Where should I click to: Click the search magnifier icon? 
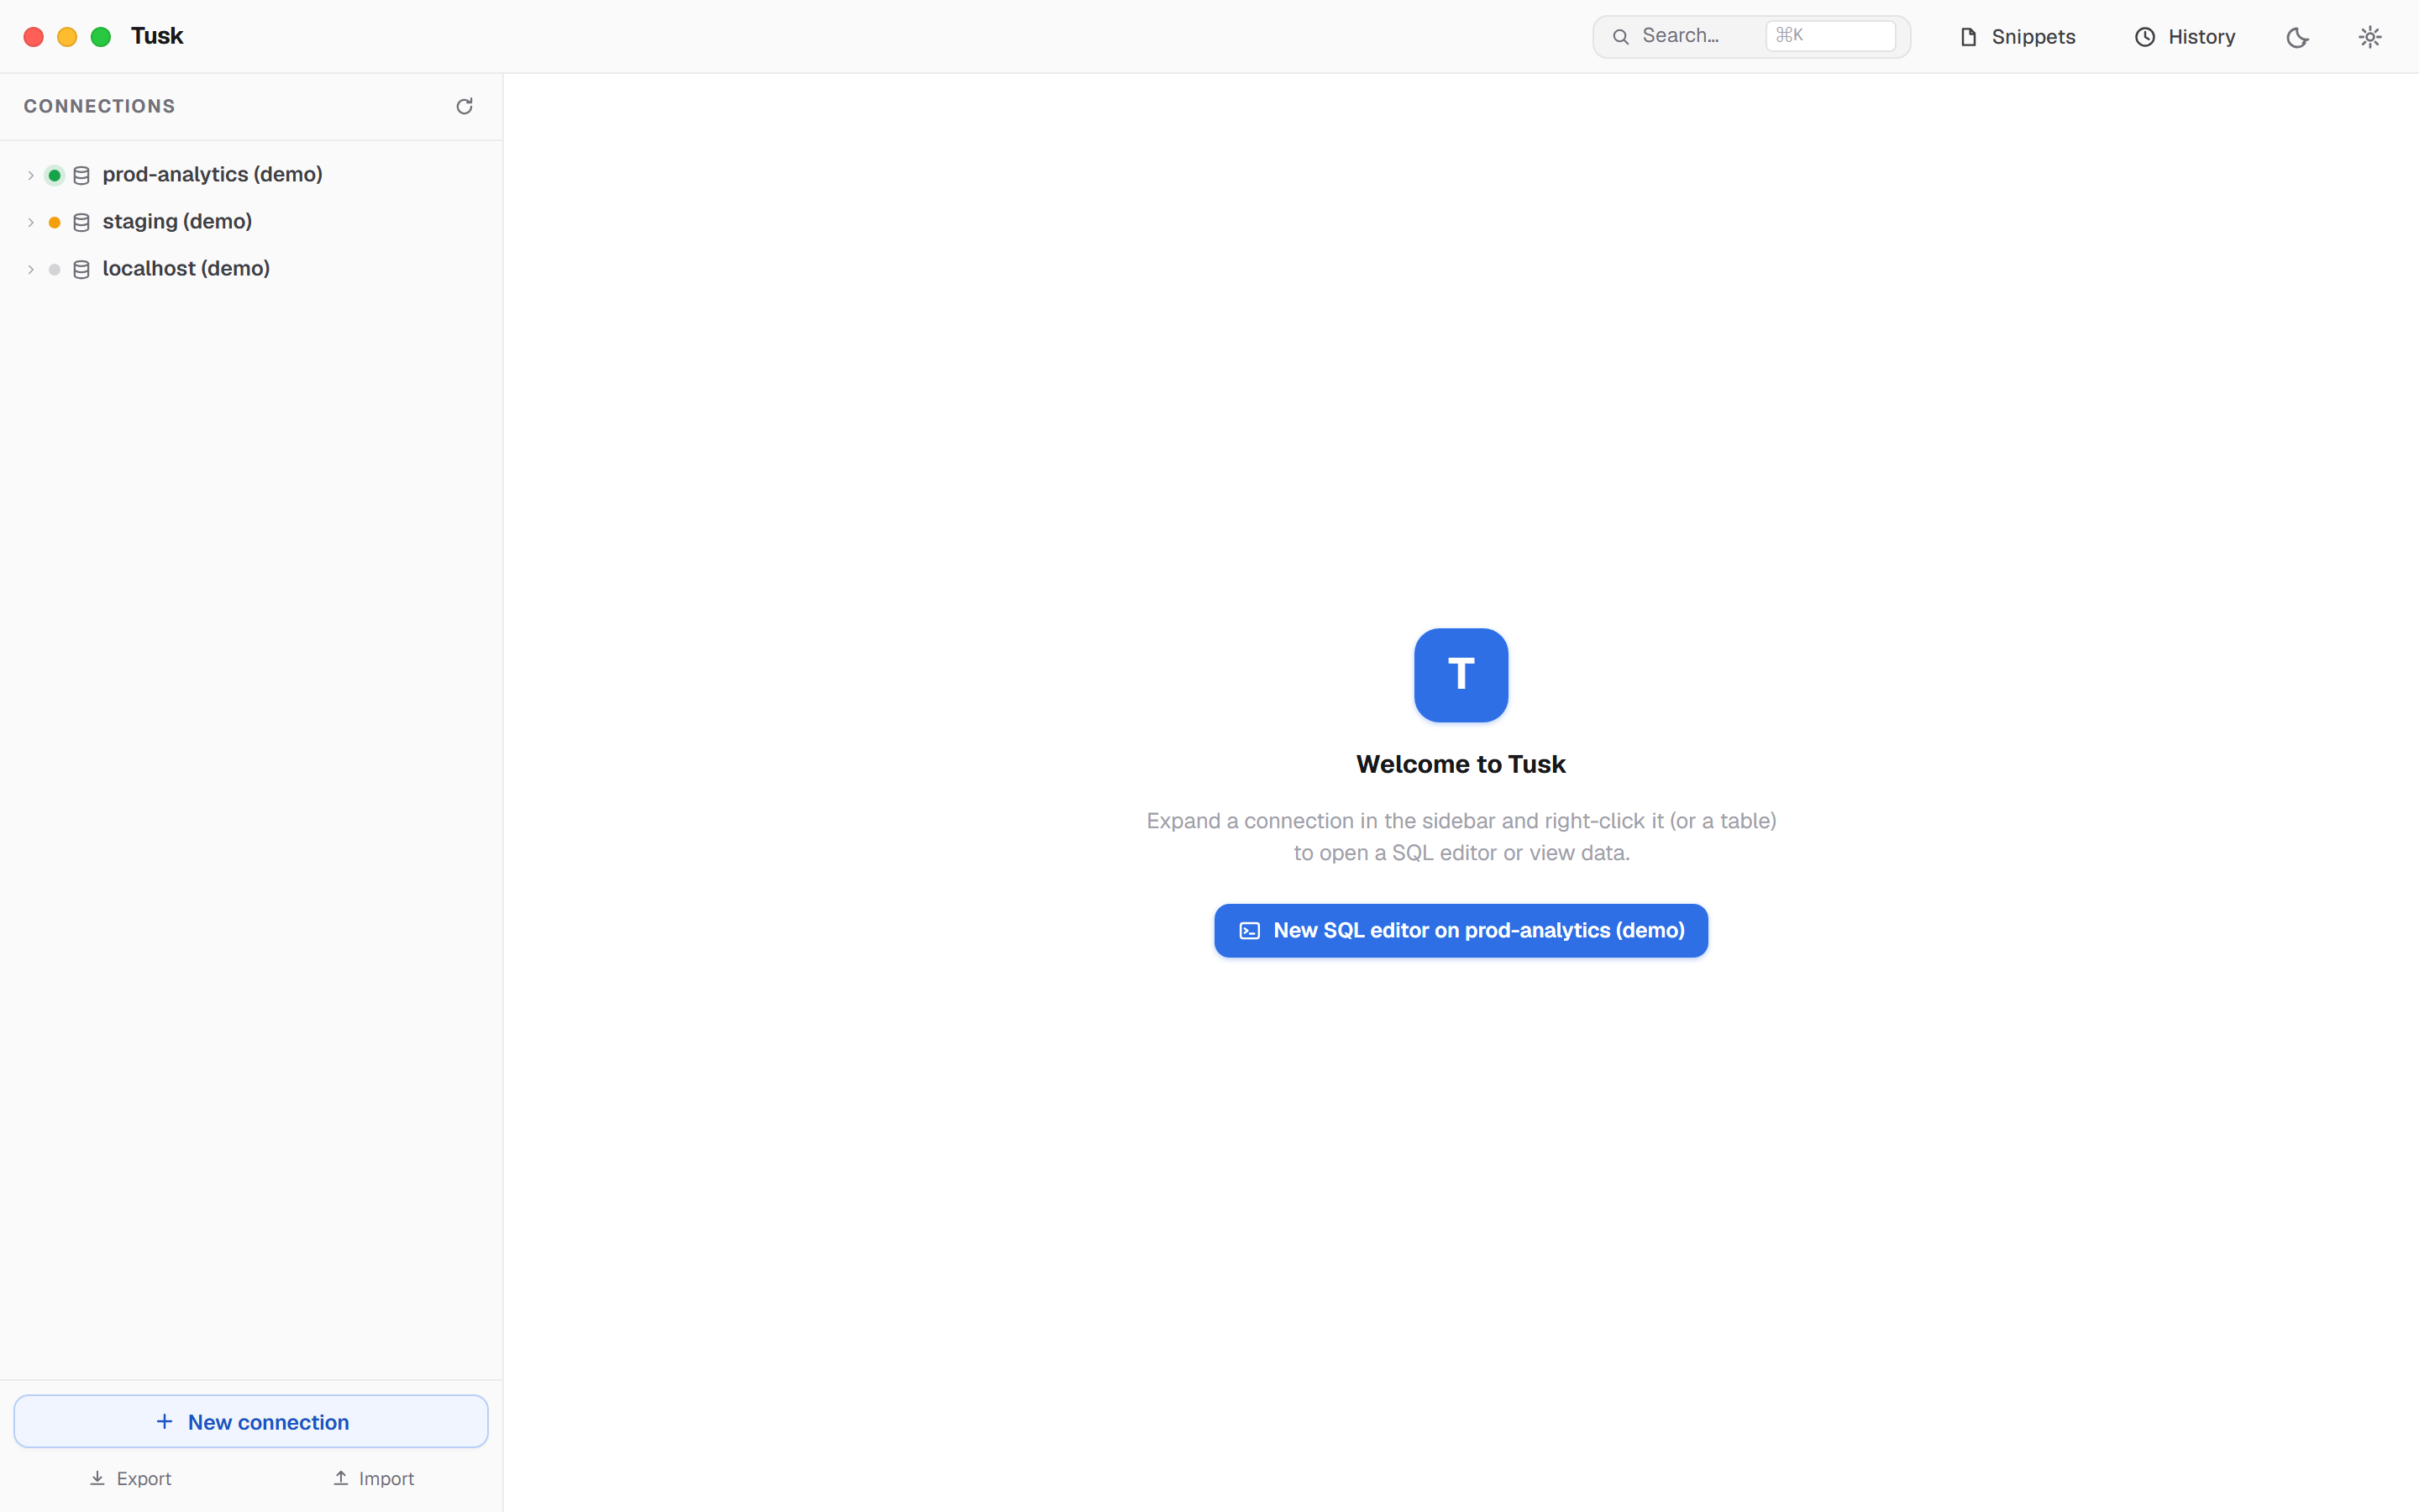(1620, 37)
